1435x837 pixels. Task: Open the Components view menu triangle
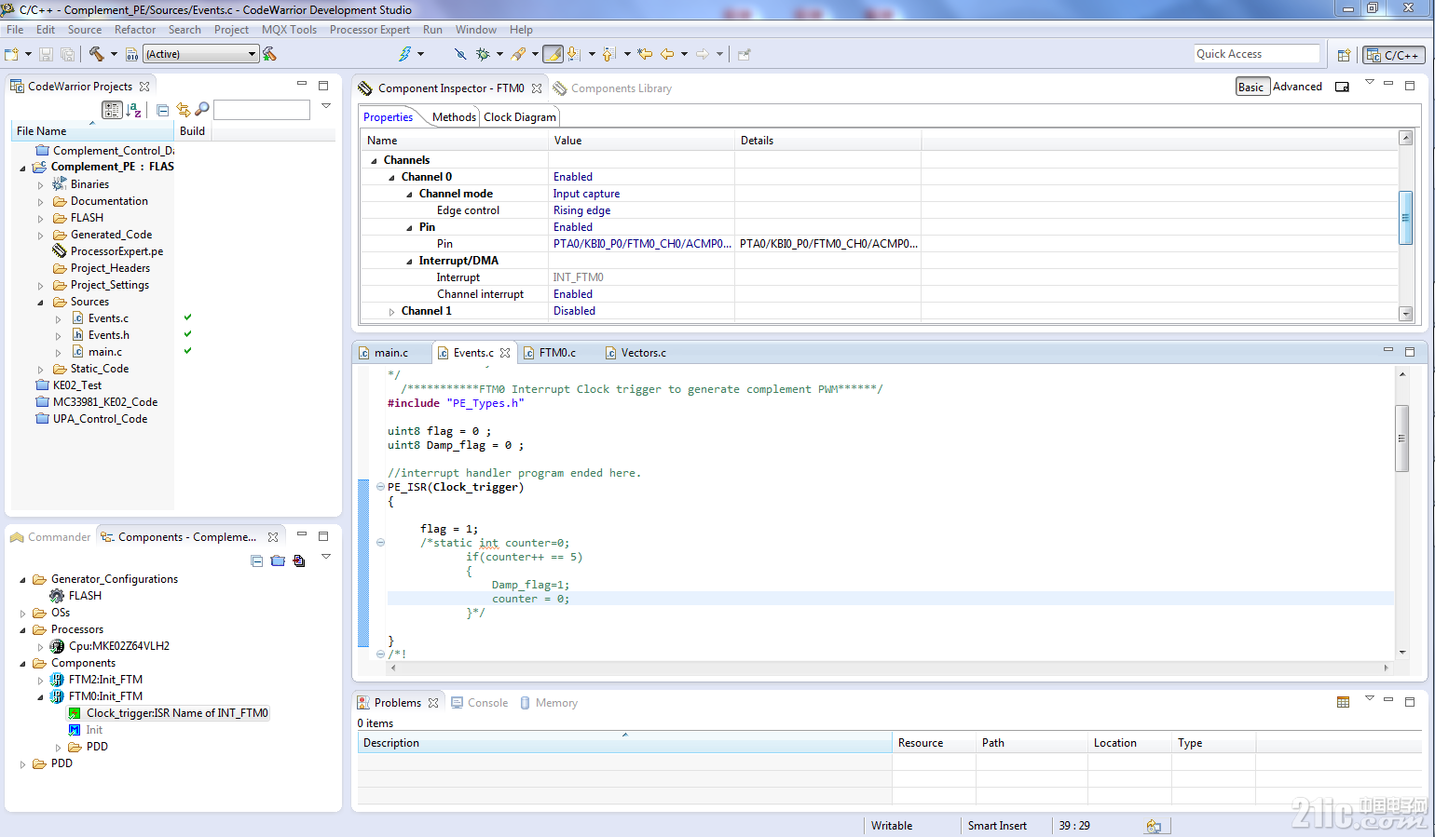click(x=326, y=557)
